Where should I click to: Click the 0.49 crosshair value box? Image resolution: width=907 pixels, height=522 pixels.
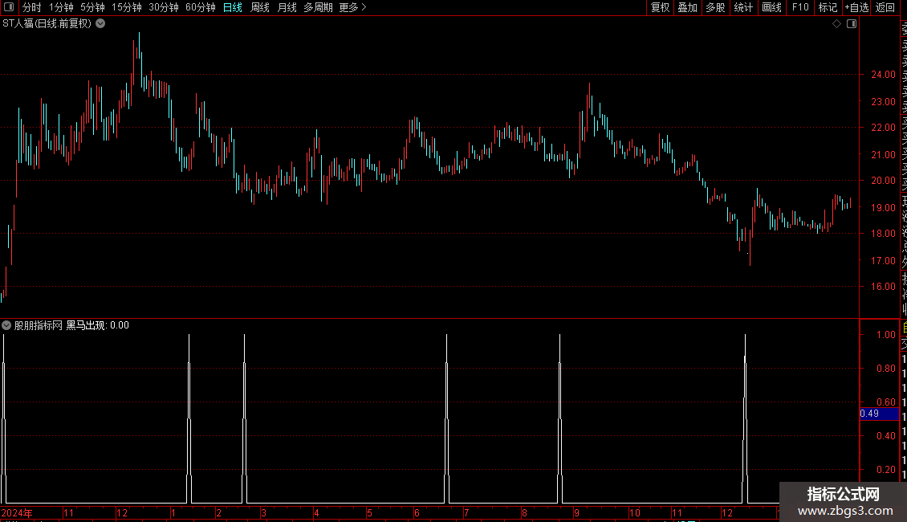coord(879,414)
